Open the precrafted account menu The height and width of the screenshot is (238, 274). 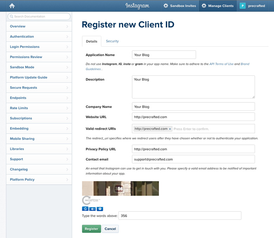click(x=252, y=6)
